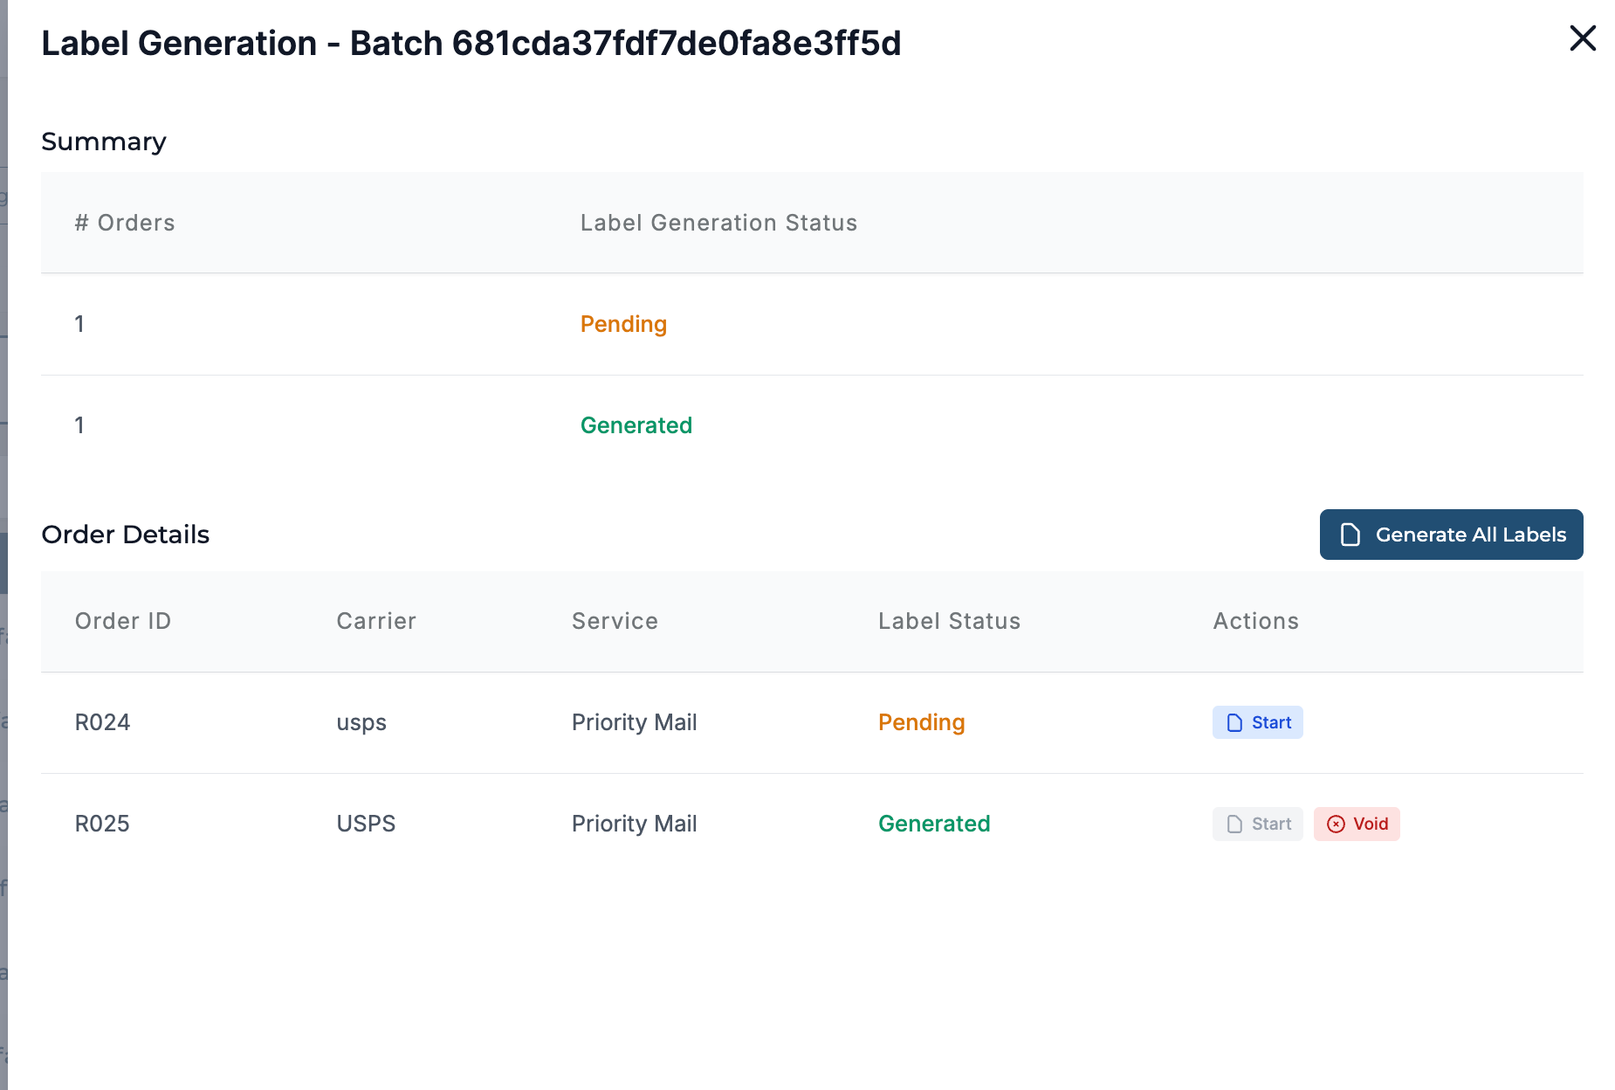The width and height of the screenshot is (1615, 1090).
Task: Click the Label Generation Status summary header
Action: point(718,223)
